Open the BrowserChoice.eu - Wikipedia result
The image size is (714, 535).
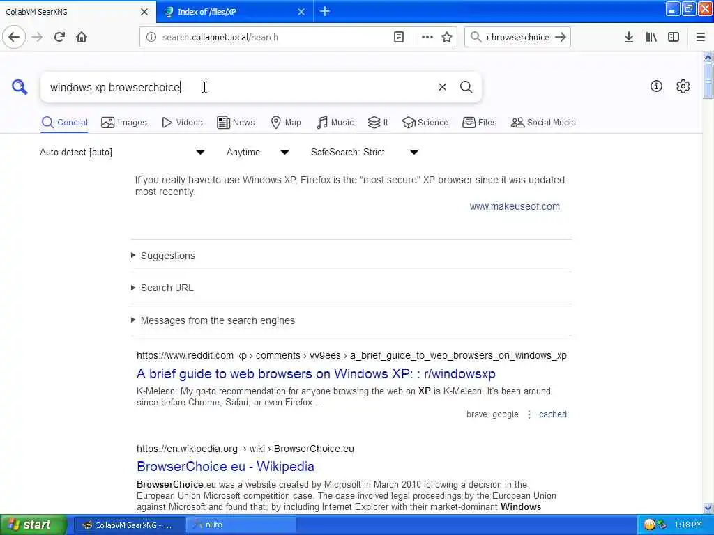click(x=225, y=466)
